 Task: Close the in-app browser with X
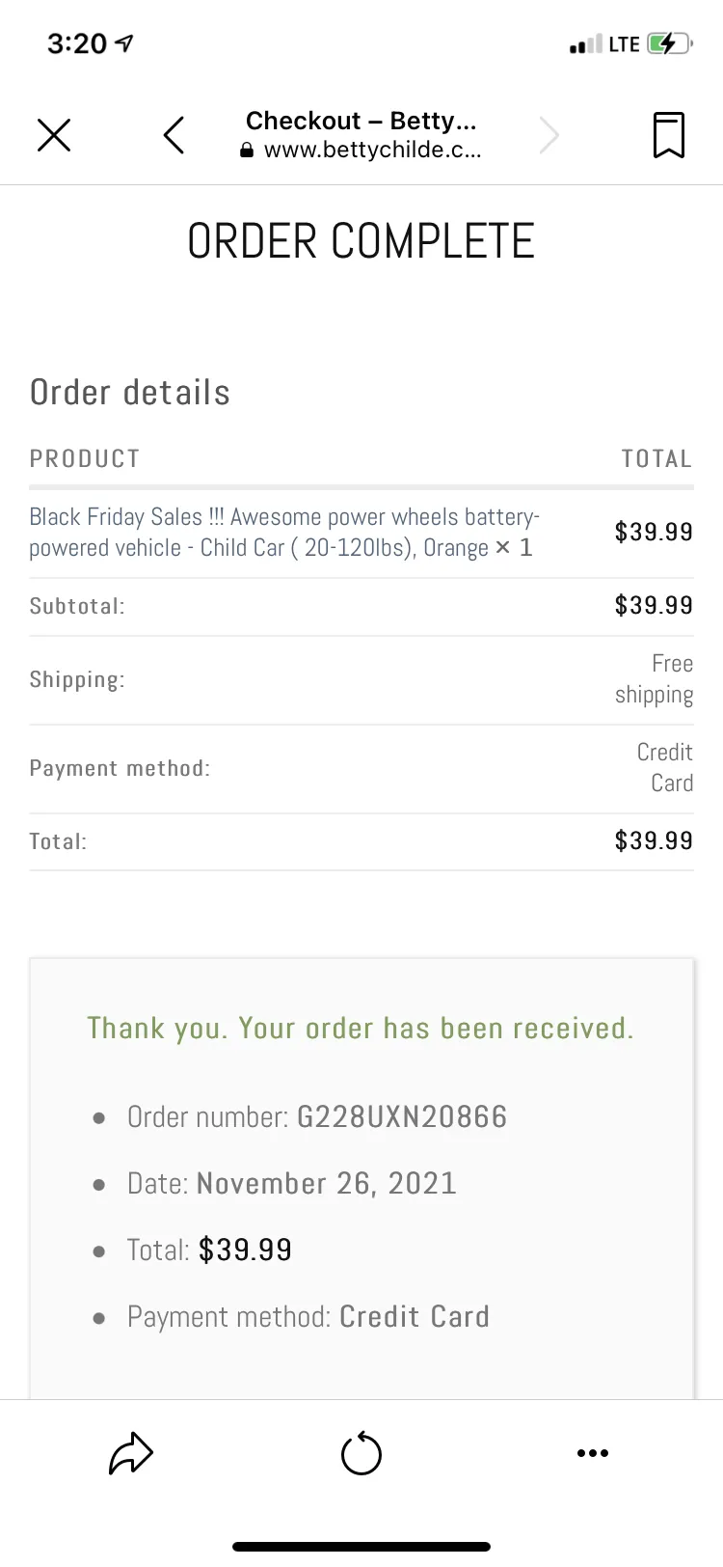point(54,135)
